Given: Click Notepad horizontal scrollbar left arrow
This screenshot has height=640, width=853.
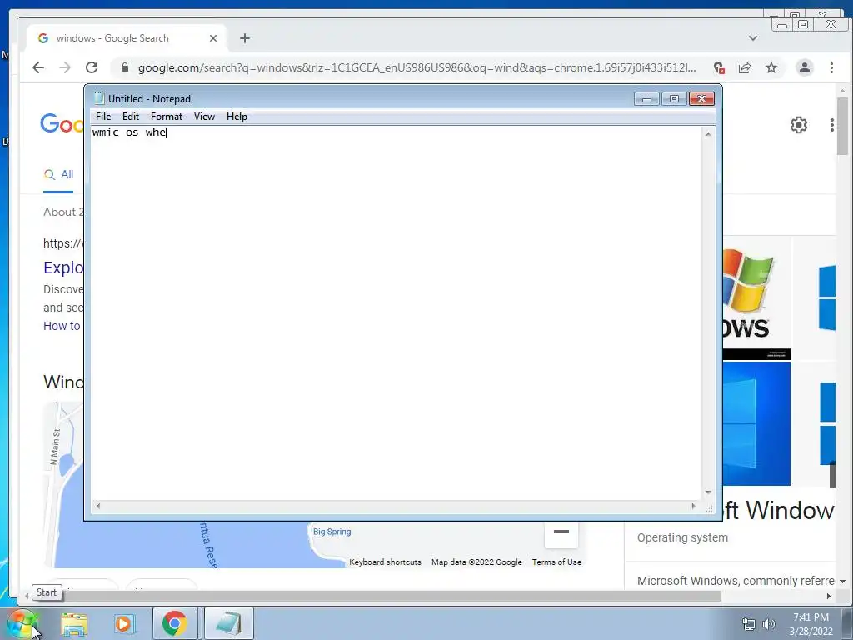Looking at the screenshot, I should coord(98,506).
